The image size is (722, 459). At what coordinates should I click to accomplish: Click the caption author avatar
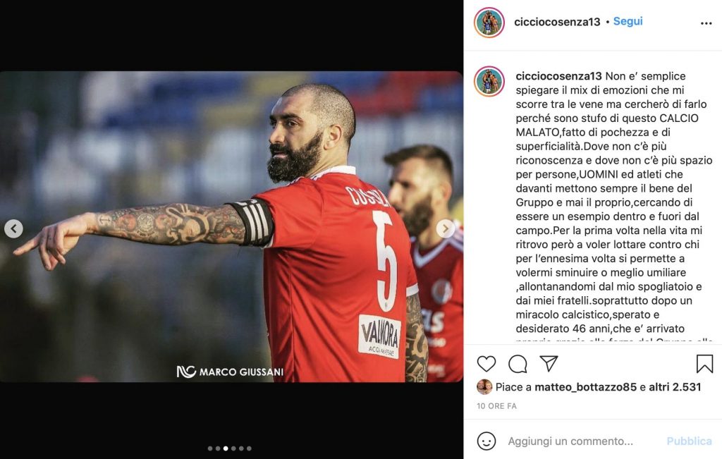pos(489,81)
